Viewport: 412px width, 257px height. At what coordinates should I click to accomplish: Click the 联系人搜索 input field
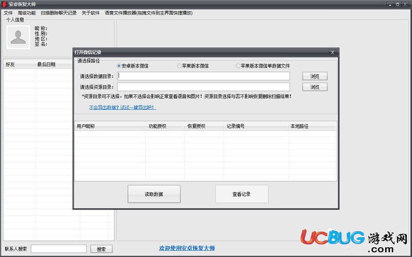click(59, 249)
